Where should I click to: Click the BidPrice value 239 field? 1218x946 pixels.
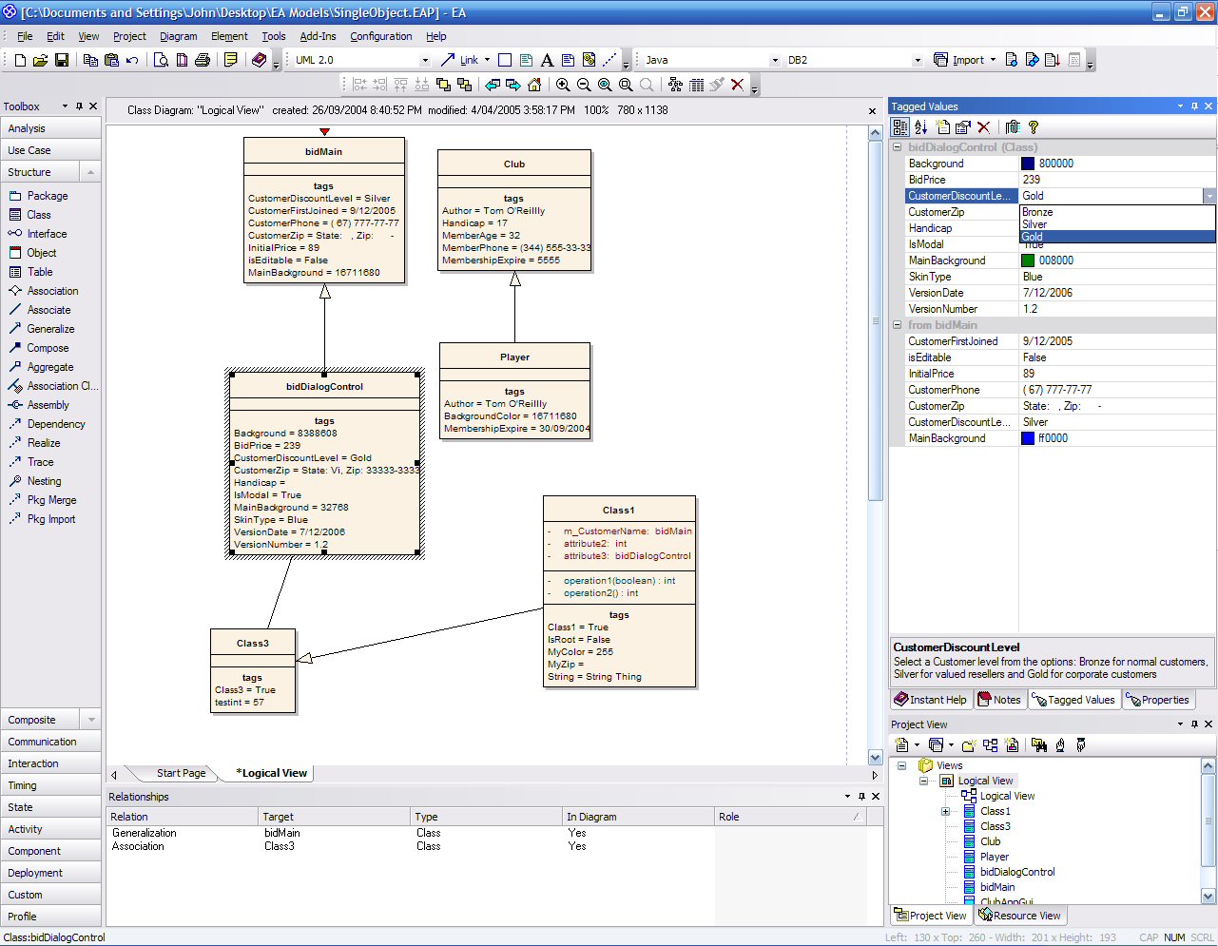[1117, 180]
